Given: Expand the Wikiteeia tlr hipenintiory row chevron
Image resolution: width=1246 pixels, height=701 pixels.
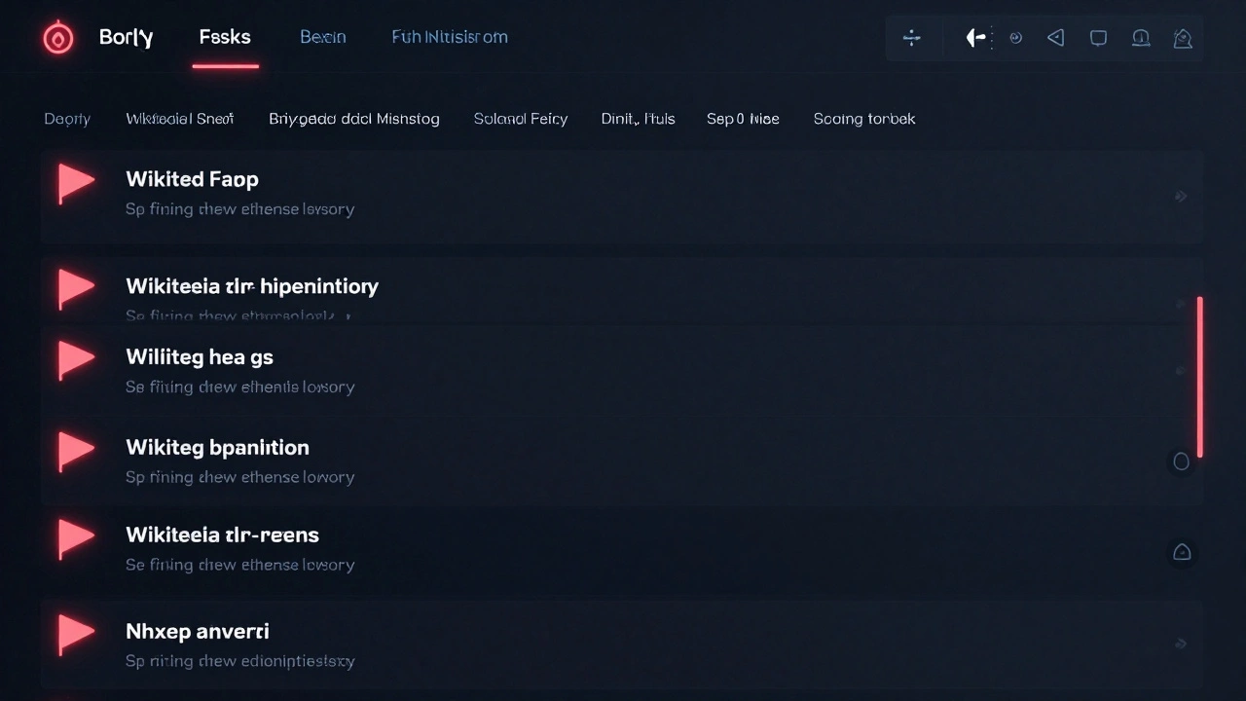Looking at the screenshot, I should (1181, 303).
